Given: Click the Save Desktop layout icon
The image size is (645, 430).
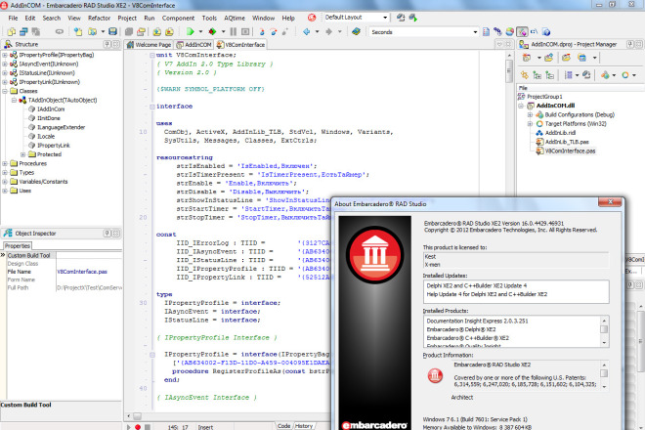Looking at the screenshot, I should coord(401,18).
